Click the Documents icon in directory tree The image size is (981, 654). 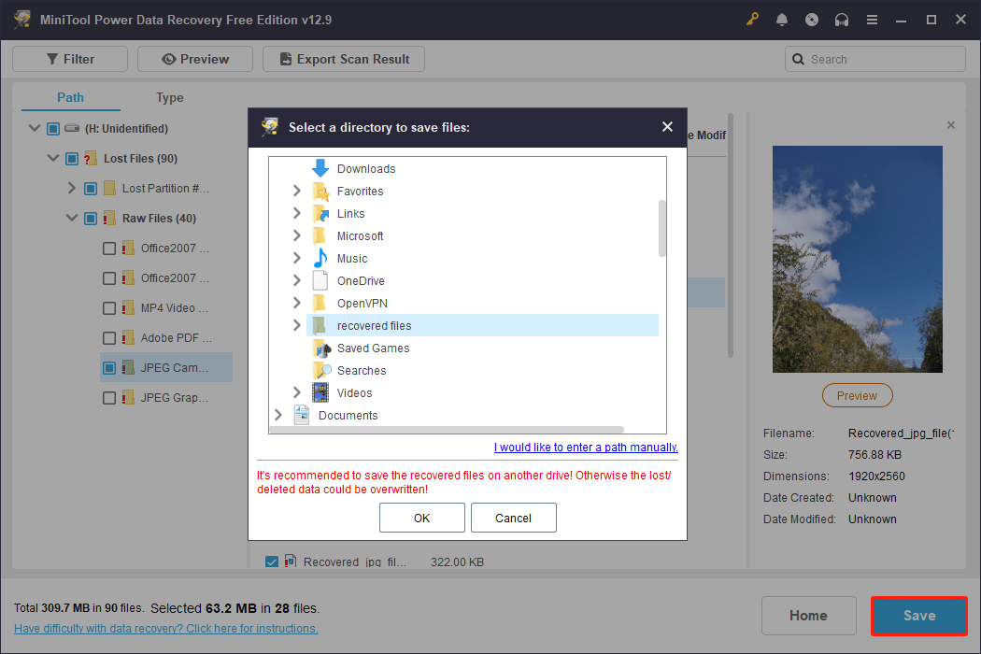302,415
